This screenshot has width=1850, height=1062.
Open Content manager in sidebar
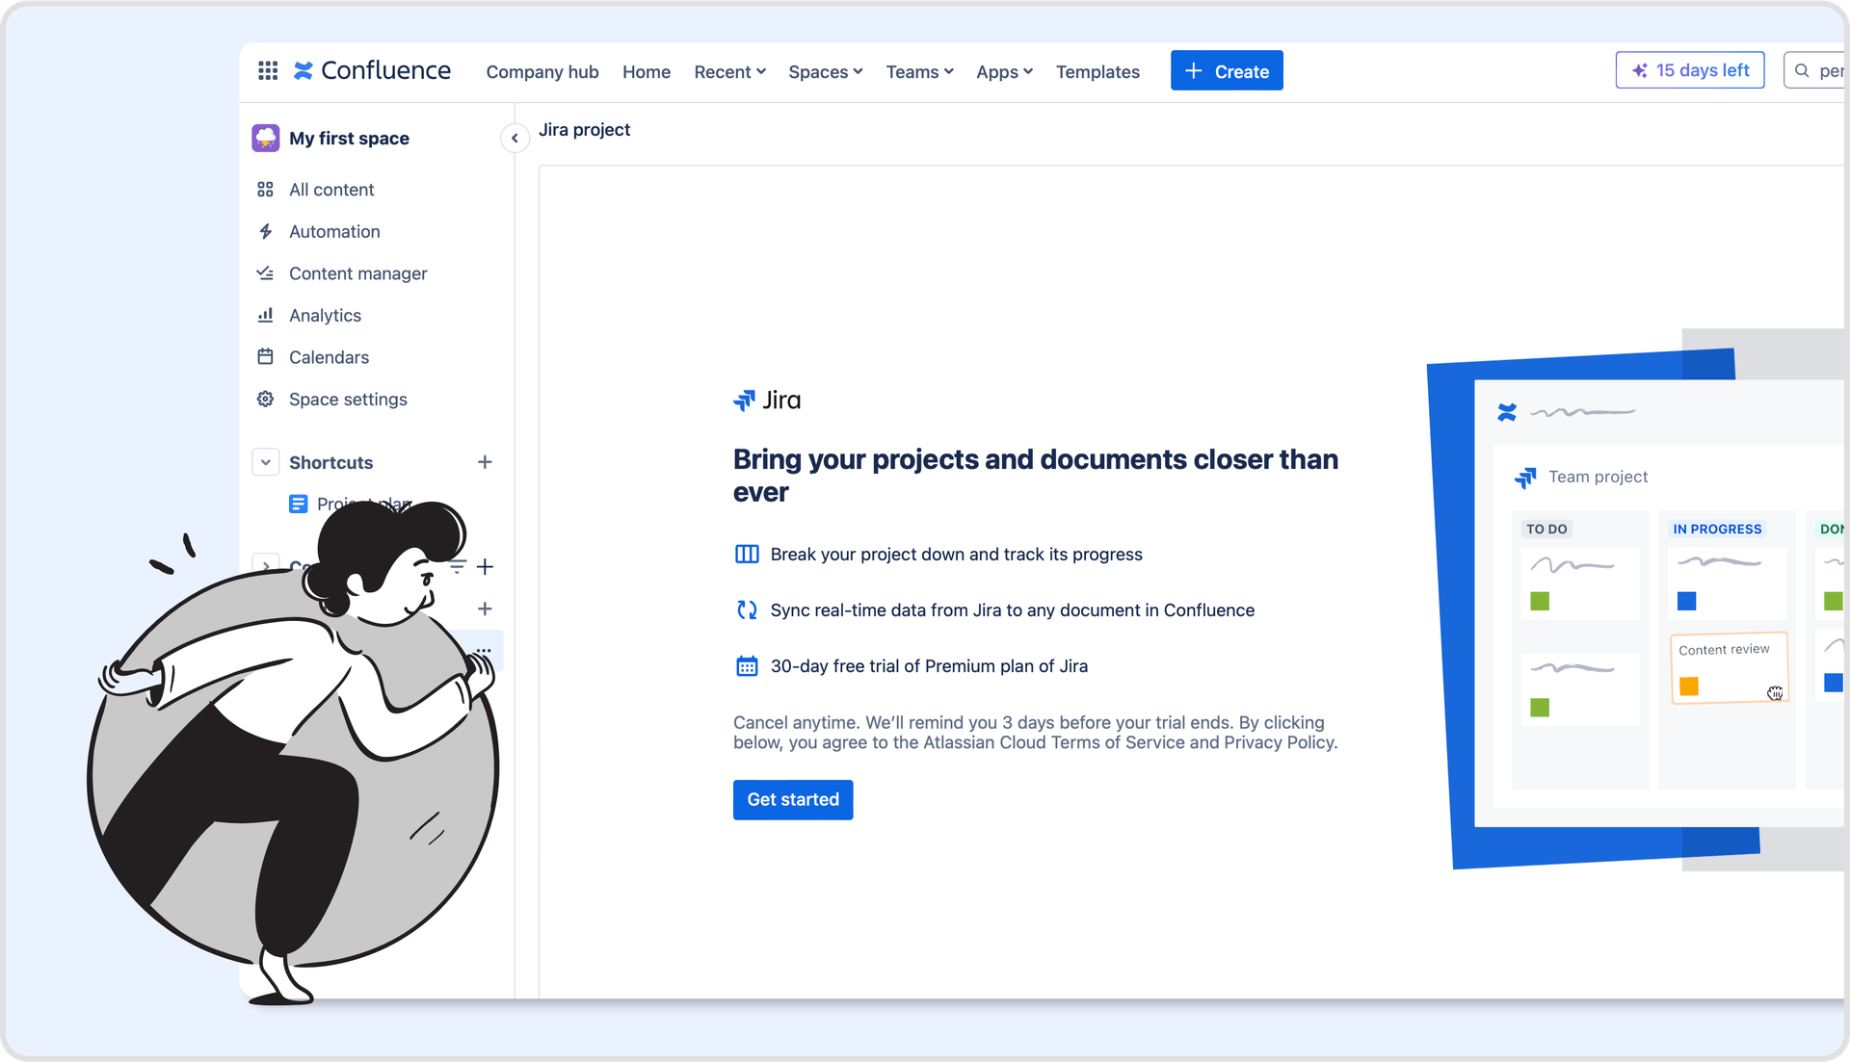click(357, 273)
